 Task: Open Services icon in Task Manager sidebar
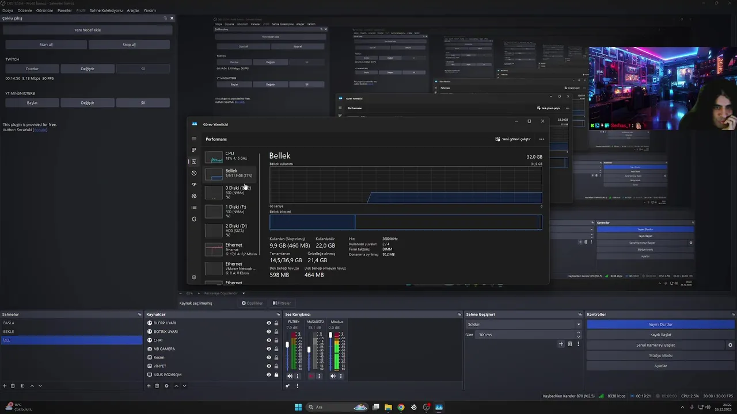[x=194, y=219]
